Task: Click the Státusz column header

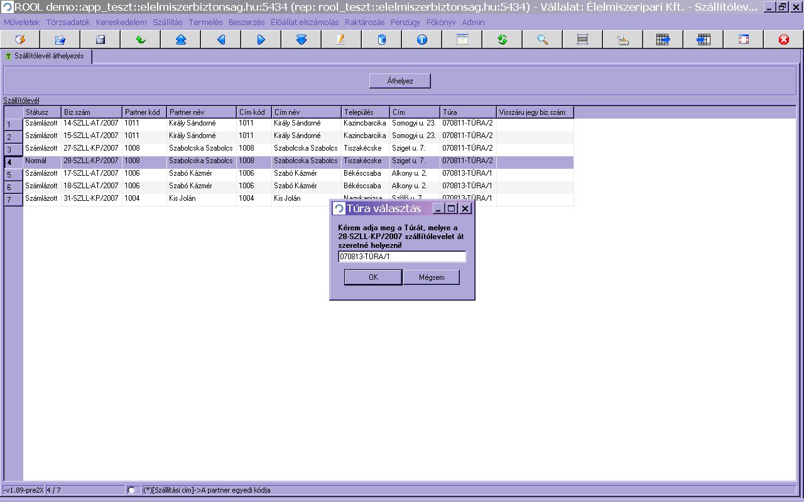Action: pyautogui.click(x=41, y=112)
